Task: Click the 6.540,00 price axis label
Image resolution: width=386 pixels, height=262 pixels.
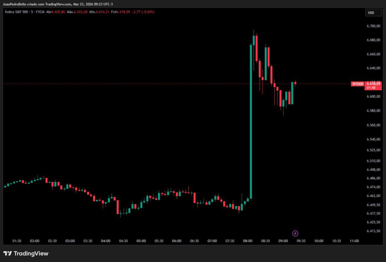Action: [x=373, y=139]
